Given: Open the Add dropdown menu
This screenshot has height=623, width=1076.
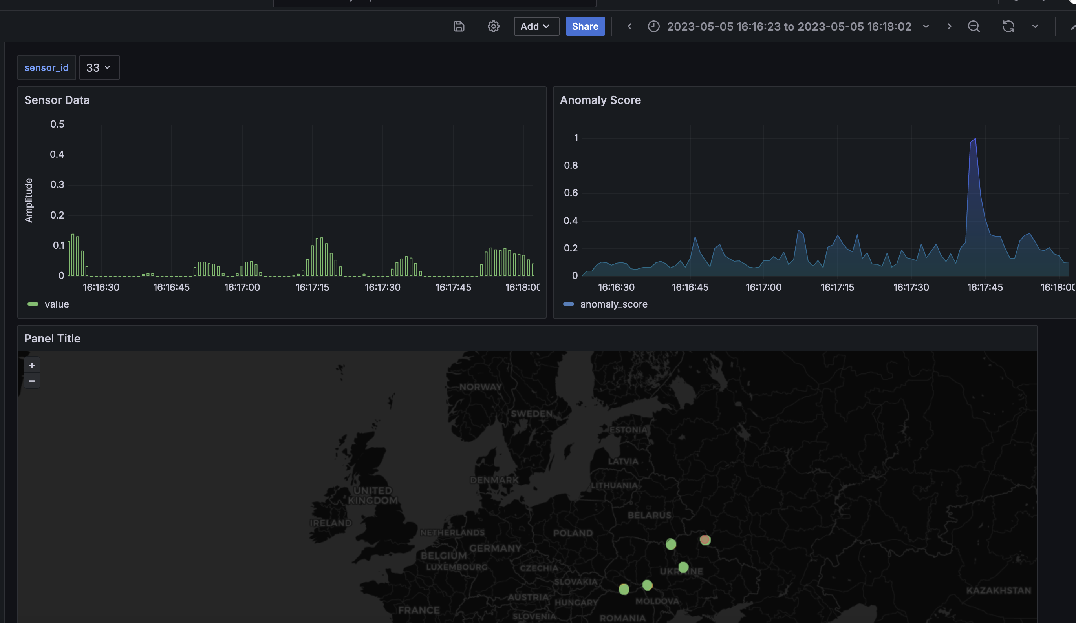Looking at the screenshot, I should click(x=536, y=26).
